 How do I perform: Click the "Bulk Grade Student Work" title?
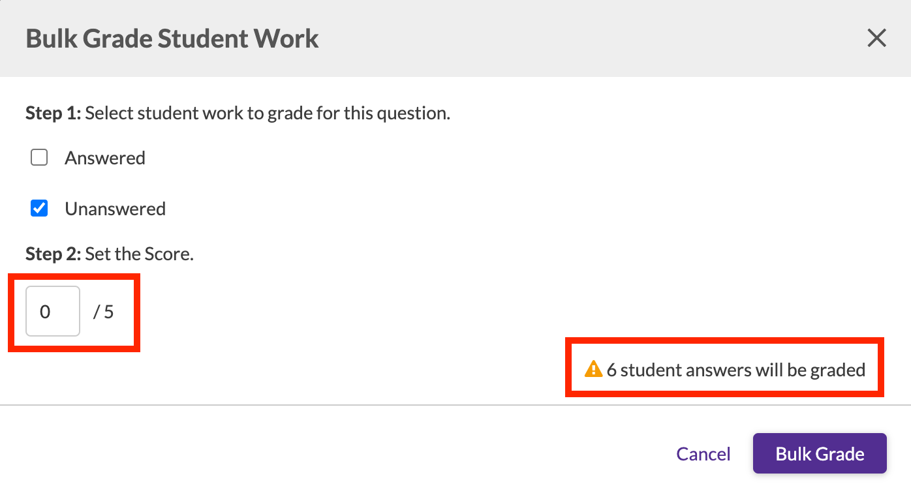(x=172, y=39)
